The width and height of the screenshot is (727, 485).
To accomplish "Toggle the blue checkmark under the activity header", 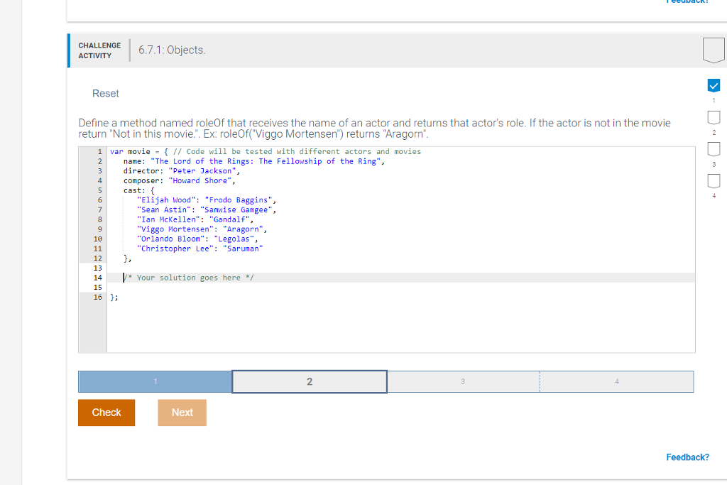I will click(714, 85).
